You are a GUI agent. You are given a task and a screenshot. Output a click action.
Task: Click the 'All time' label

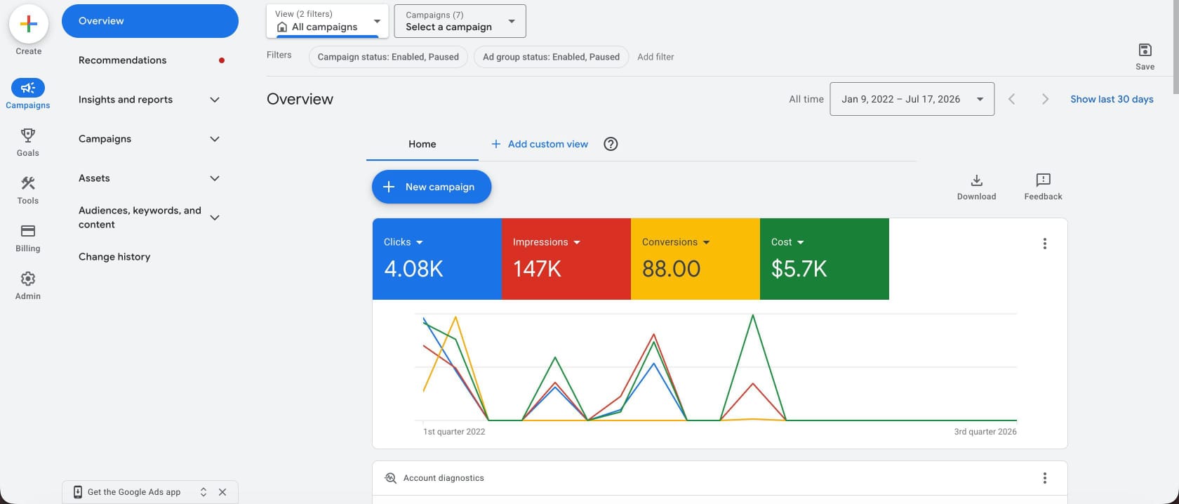tap(806, 99)
